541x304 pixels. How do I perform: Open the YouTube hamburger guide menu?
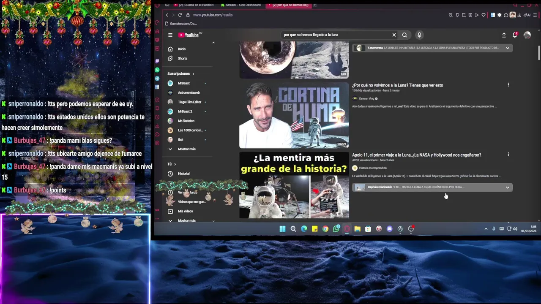coord(170,35)
